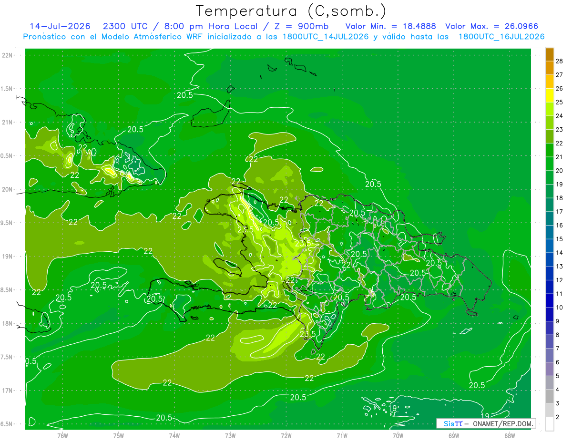Select the valid-until time "1800UTC_16JUL2026"
This screenshot has width=572, height=442.
coord(501,37)
